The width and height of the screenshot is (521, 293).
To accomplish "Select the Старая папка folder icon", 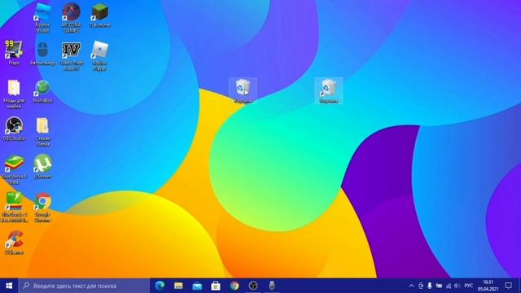I will coord(42,132).
